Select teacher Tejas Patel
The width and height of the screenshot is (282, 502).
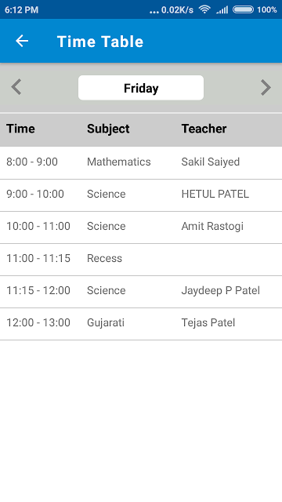click(x=208, y=322)
